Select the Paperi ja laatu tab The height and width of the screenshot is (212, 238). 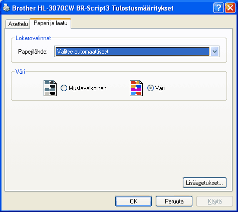[51, 23]
